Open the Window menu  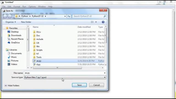pos(42,7)
